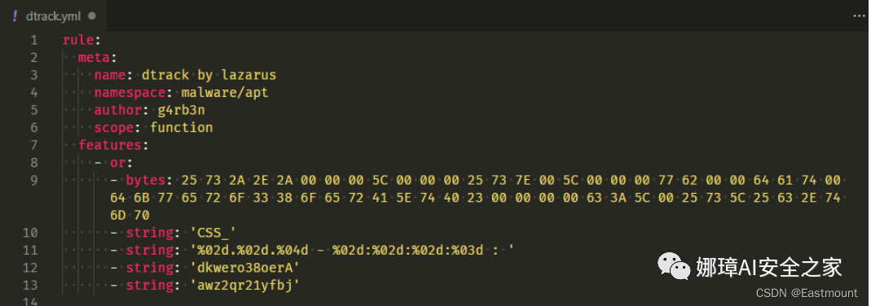Click the 'namespace' value malware/apt

[x=225, y=93]
